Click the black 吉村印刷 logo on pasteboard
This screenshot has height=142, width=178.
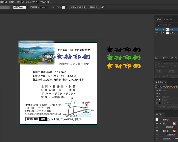[x=124, y=49]
